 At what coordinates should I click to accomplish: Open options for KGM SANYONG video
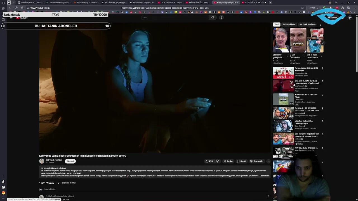(322, 95)
